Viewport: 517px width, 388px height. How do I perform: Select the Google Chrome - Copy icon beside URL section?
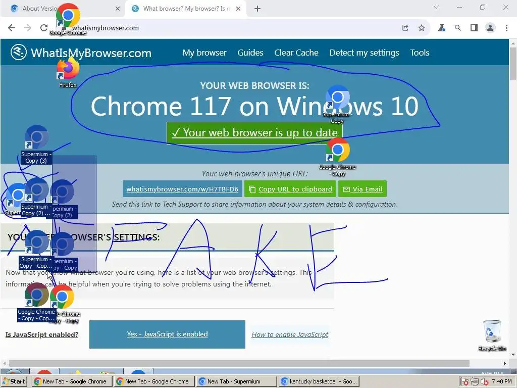pos(337,157)
